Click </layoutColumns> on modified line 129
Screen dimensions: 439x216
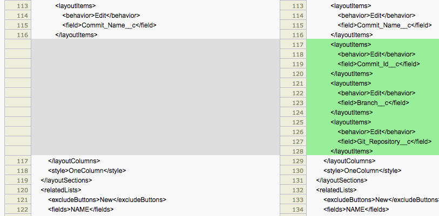(x=349, y=161)
